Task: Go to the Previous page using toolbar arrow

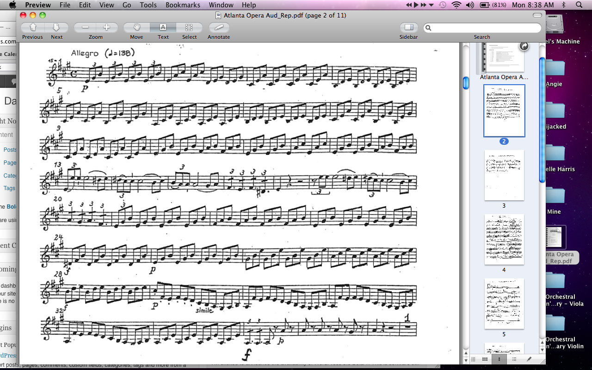Action: [33, 27]
